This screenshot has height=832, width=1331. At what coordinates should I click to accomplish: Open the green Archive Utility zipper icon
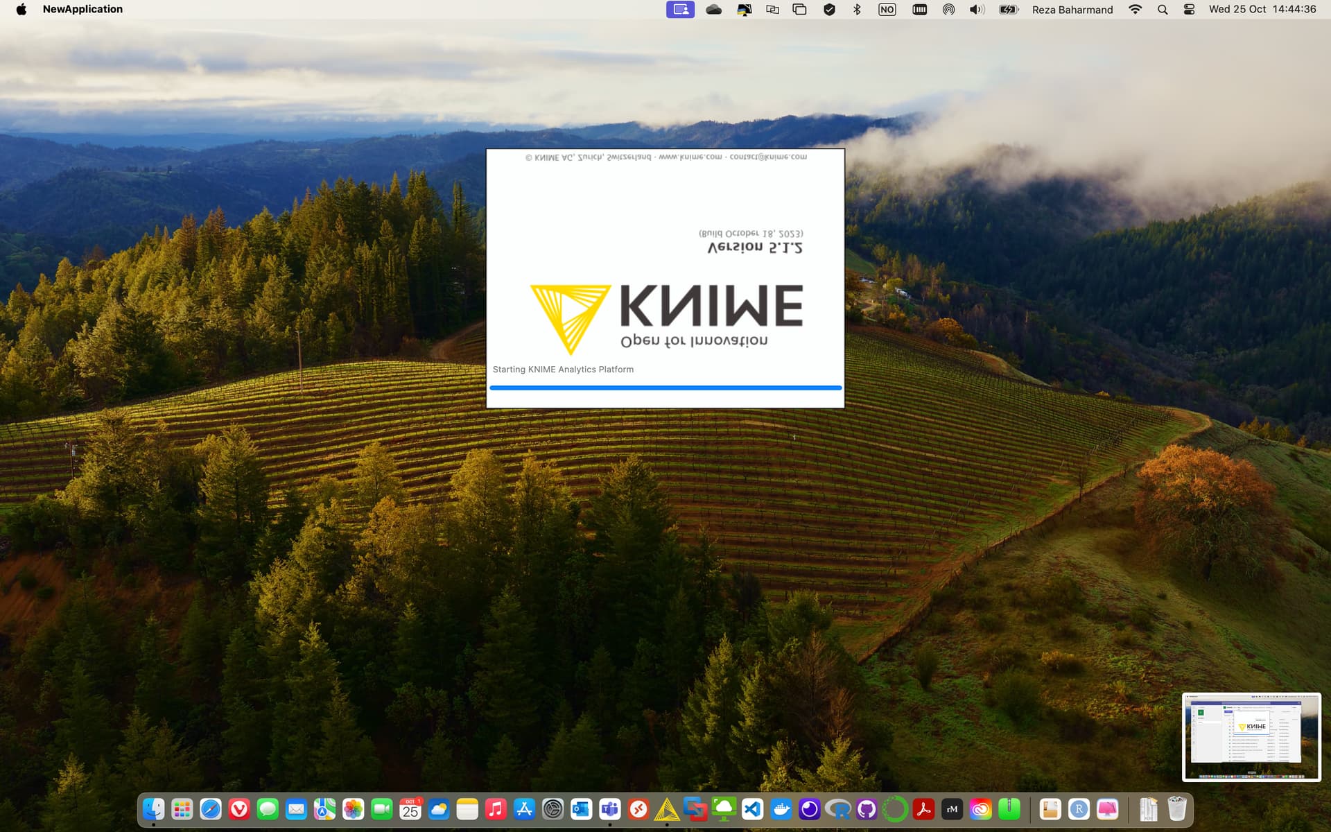(x=1009, y=809)
